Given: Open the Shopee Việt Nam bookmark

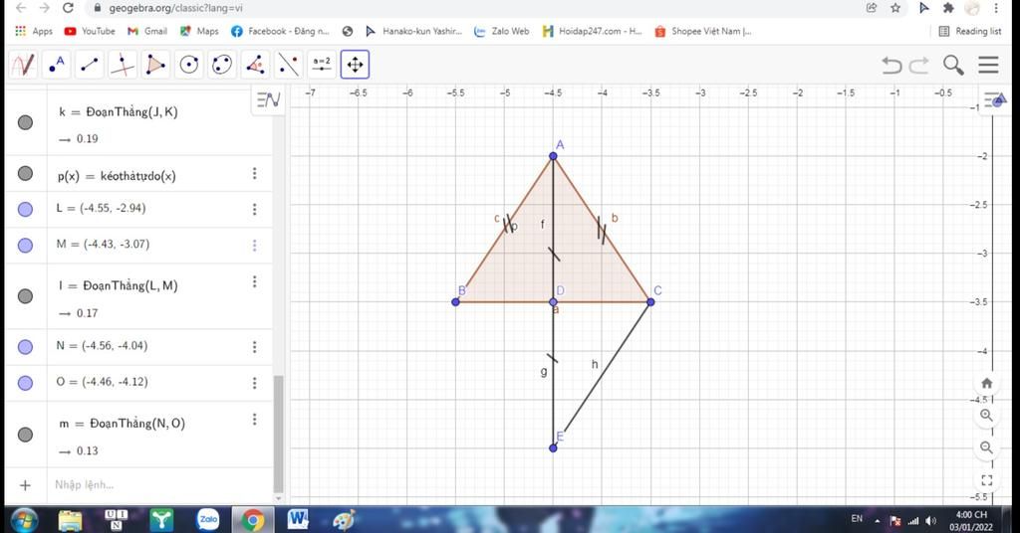Looking at the screenshot, I should click(703, 31).
